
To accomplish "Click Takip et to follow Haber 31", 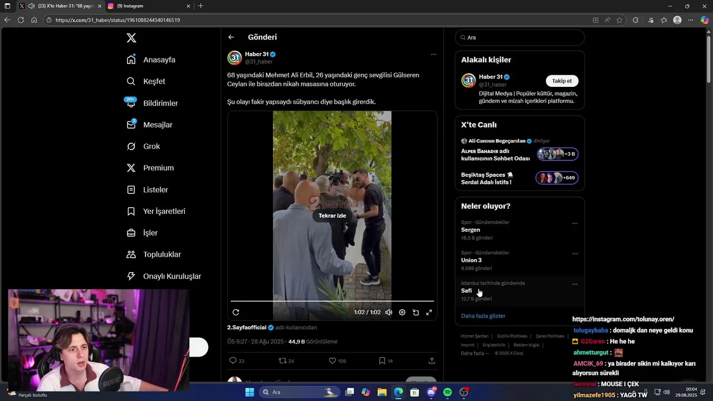I will tap(562, 81).
